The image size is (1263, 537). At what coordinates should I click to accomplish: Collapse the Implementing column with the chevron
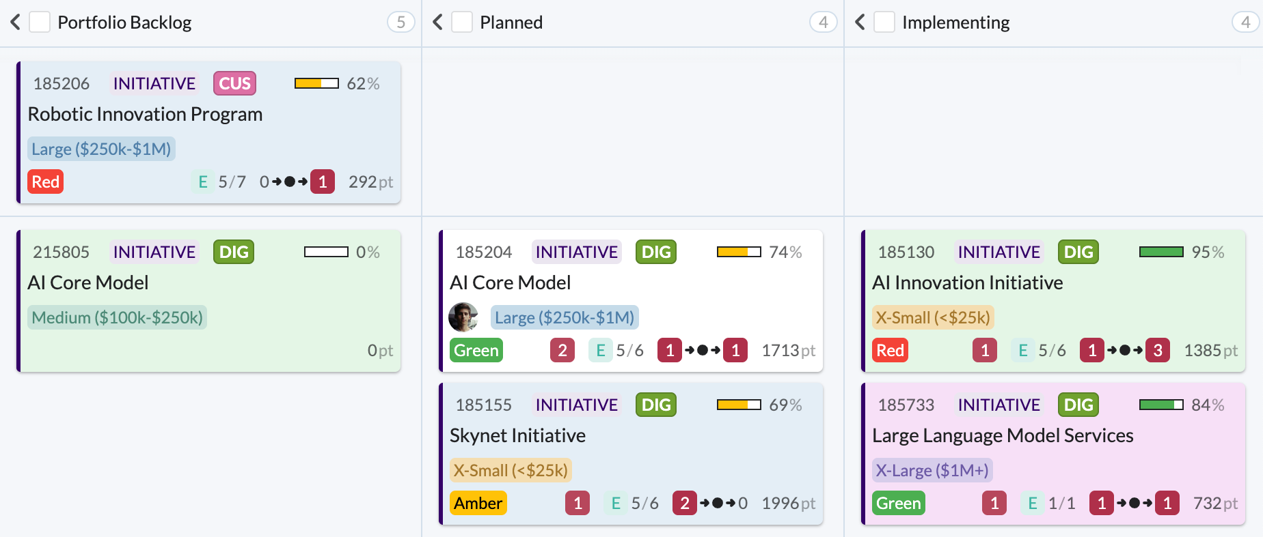coord(860,22)
